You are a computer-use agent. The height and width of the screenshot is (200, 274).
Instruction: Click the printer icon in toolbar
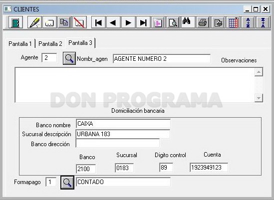[x=203, y=22]
